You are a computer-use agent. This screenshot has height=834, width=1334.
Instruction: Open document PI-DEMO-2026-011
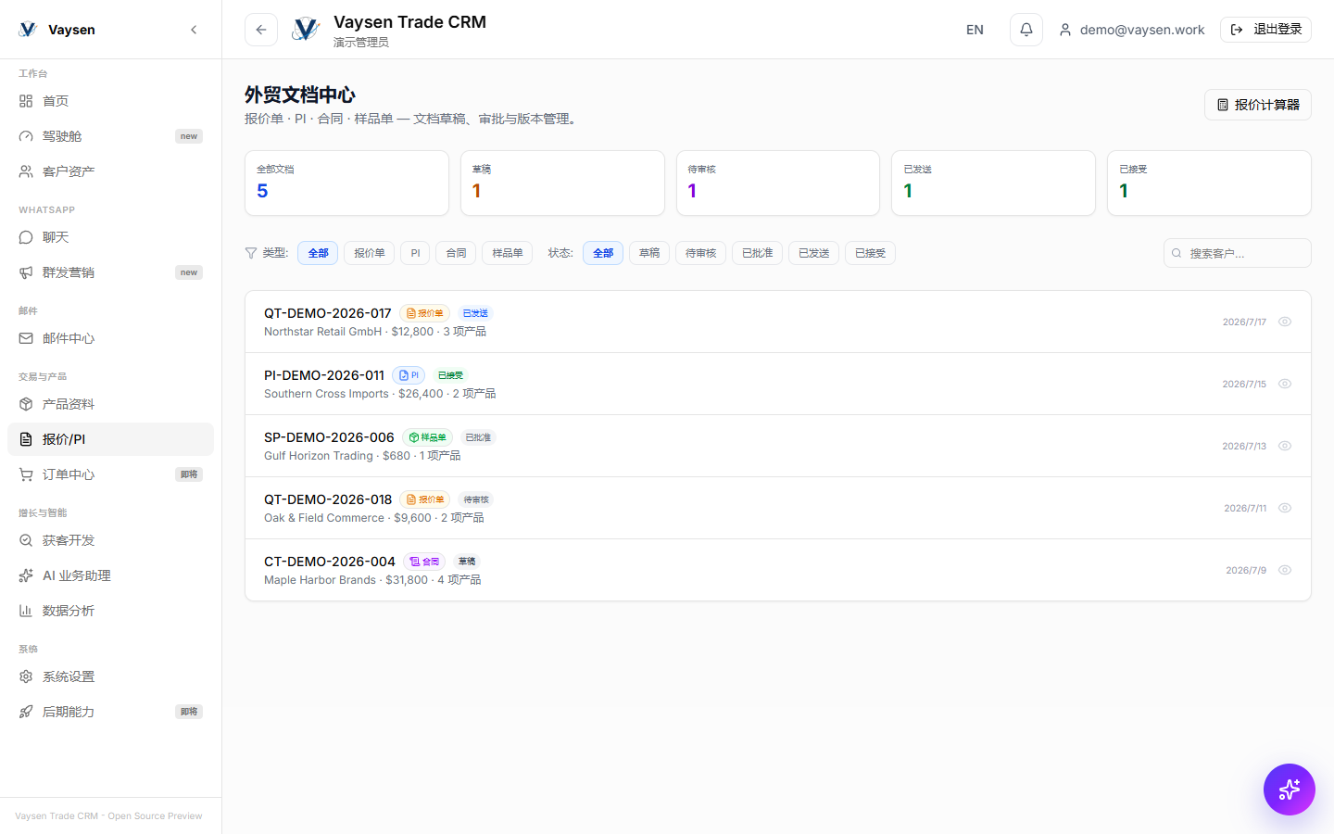pyautogui.click(x=778, y=384)
